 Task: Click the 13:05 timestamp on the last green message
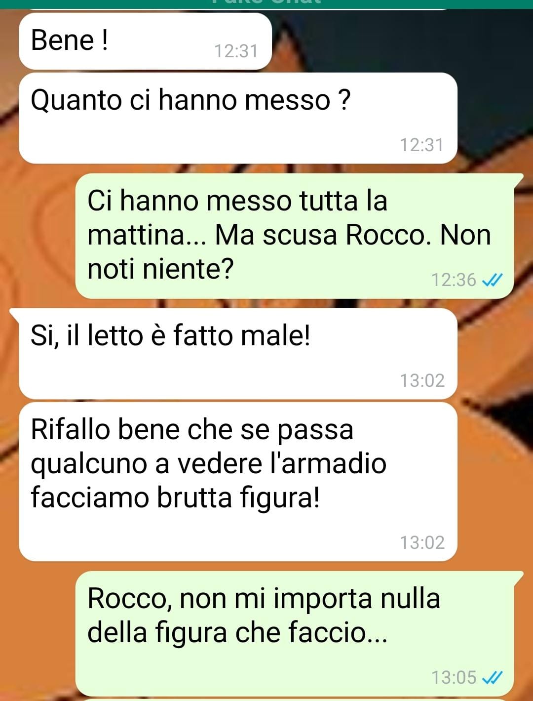(454, 677)
